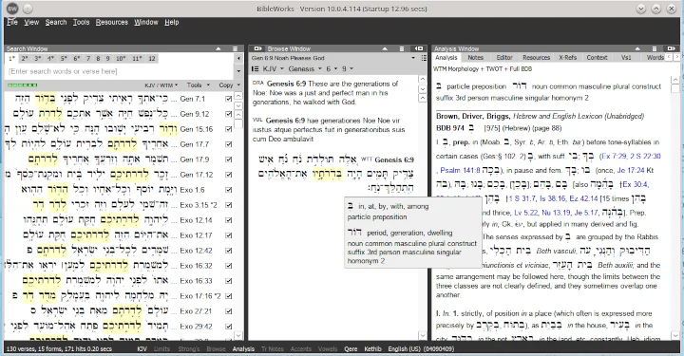Screen dimensions: 684x356
Task: Toggle the Browse Window right panel icon
Action: [x=419, y=48]
